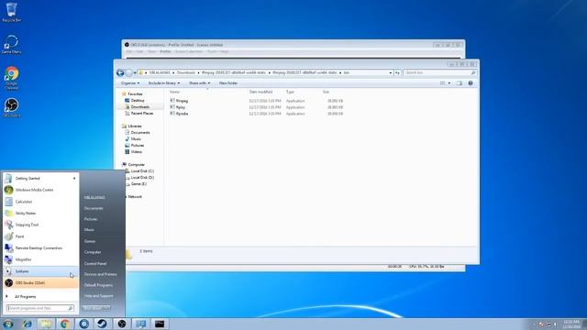Open the Include in library dropdown
587x330 pixels.
pos(164,83)
